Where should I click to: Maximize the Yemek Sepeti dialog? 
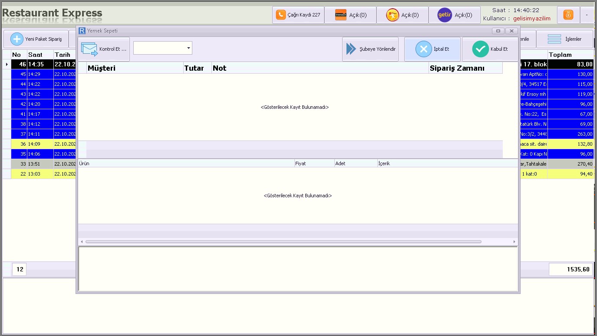click(x=498, y=31)
